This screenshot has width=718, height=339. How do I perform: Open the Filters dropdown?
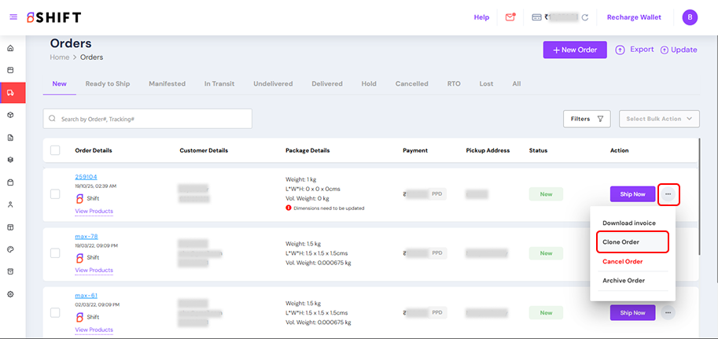pyautogui.click(x=587, y=119)
